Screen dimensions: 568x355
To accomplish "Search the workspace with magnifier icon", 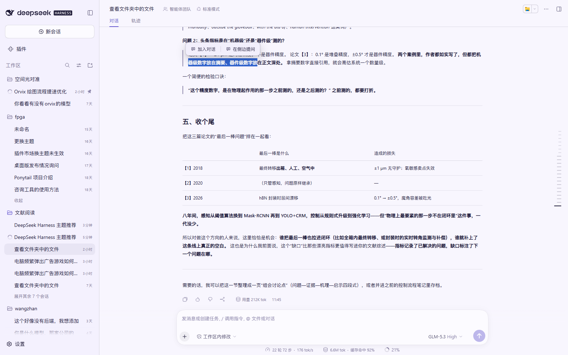I will (67, 65).
